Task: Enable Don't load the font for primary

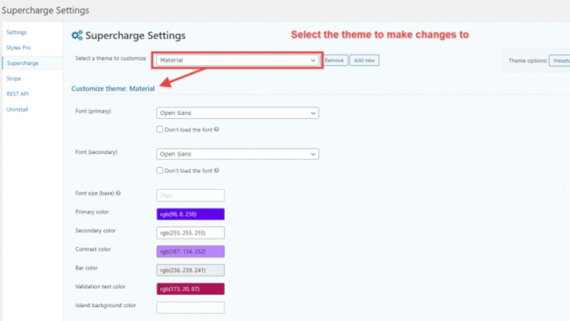Action: point(160,130)
